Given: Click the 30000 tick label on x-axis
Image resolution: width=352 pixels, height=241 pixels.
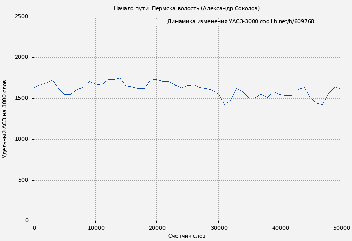Looking at the screenshot, I should [218, 228].
